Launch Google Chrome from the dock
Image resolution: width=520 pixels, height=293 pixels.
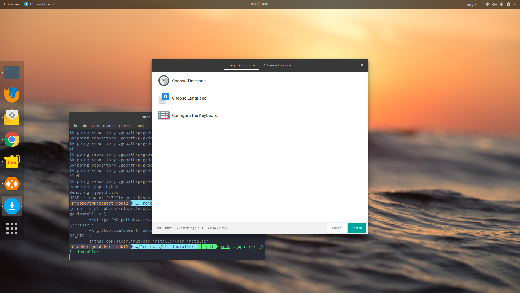(12, 139)
